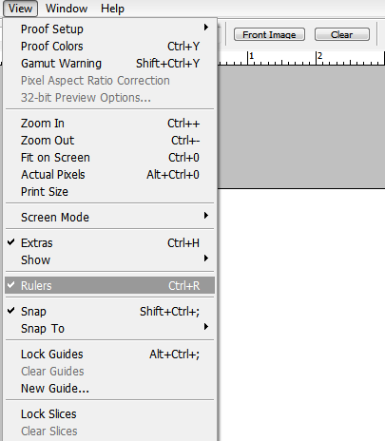385x441 pixels.
Task: Select Lock Guides entry
Action: [x=109, y=355]
